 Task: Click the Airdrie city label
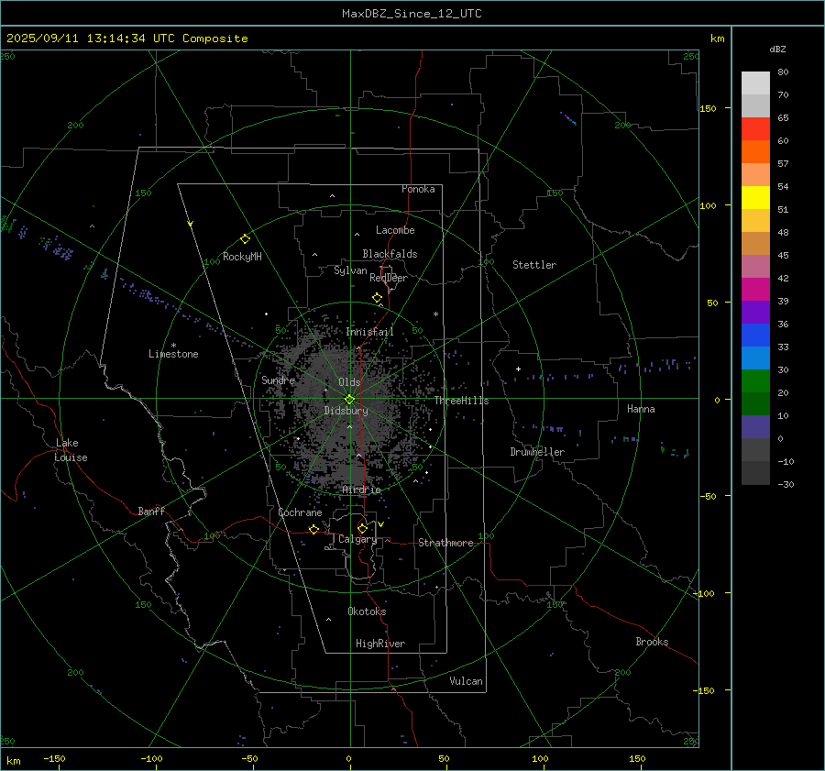tap(361, 490)
